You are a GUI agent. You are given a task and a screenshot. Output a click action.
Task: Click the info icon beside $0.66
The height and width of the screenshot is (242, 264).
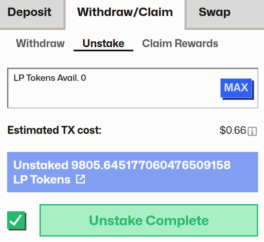tap(252, 131)
